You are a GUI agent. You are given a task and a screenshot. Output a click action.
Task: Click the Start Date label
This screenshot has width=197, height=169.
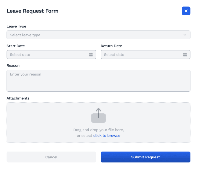tap(16, 46)
